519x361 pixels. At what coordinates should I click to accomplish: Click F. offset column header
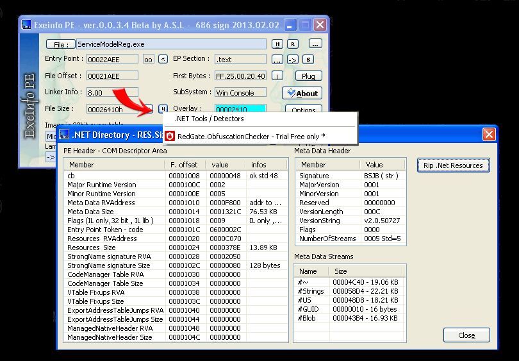[185, 165]
